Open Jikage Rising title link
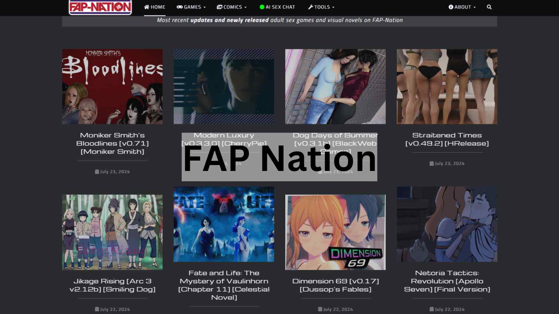Image resolution: width=559 pixels, height=314 pixels. [x=112, y=285]
